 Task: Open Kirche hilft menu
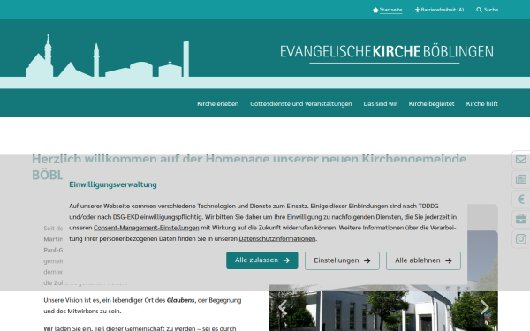coord(481,103)
